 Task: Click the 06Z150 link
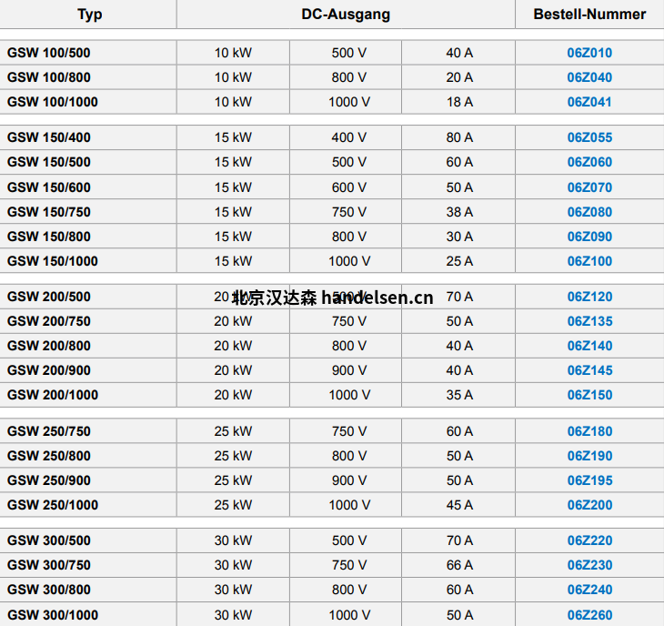coord(589,395)
